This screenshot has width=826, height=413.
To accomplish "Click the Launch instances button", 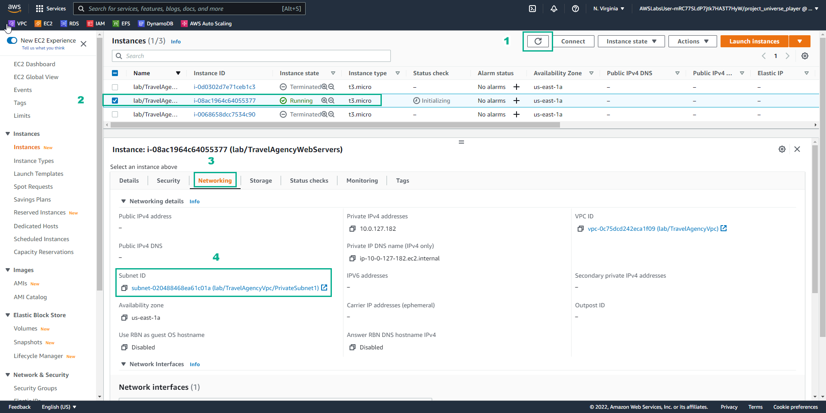I will (754, 41).
